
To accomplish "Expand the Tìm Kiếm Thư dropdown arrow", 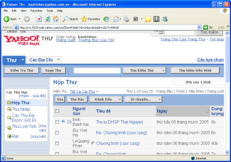I will [x=164, y=71].
